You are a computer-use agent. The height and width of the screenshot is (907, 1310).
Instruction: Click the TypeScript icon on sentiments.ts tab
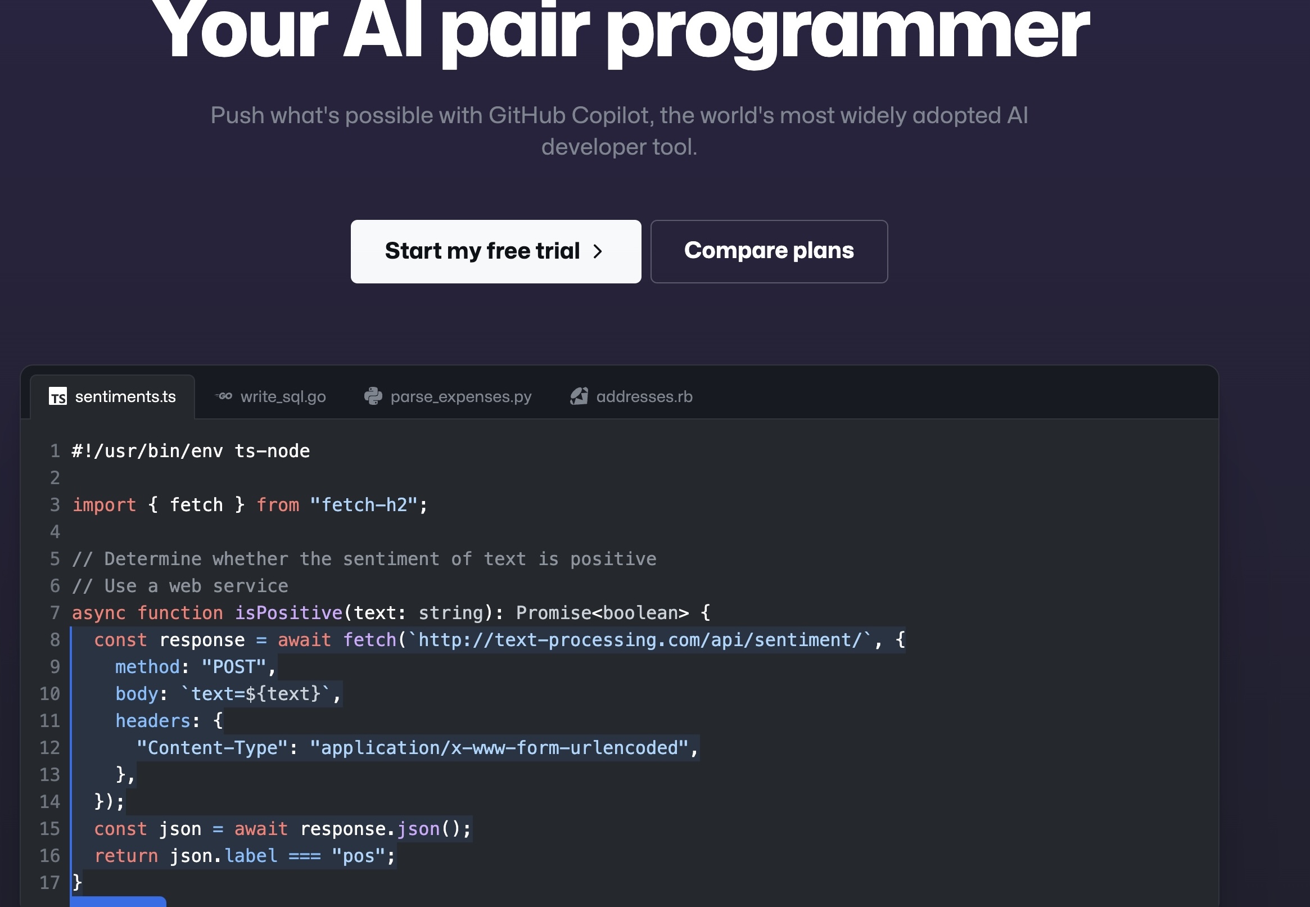pos(57,396)
